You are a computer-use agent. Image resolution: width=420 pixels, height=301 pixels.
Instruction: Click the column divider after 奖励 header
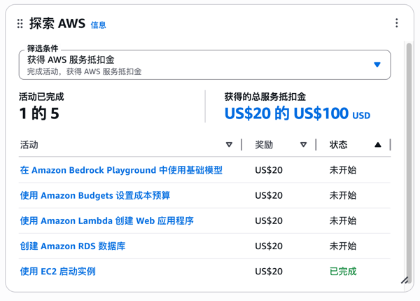[x=316, y=145]
